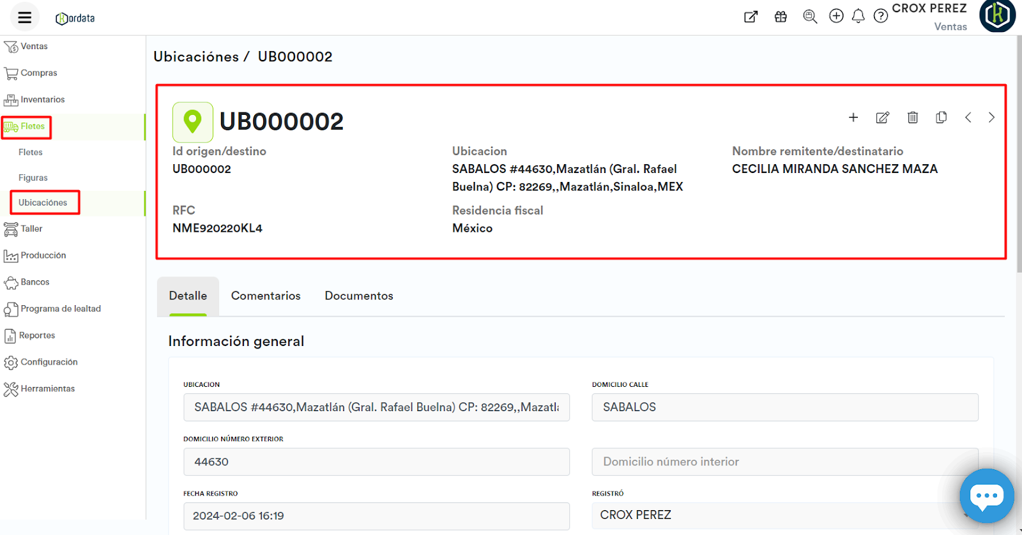Image resolution: width=1022 pixels, height=535 pixels.
Task: Open the help question mark icon
Action: [881, 17]
